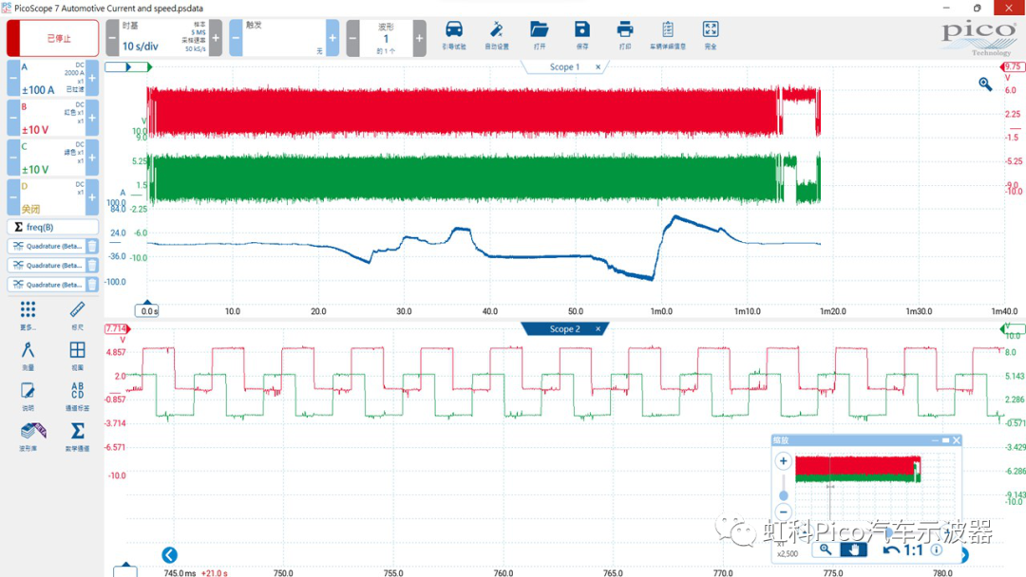Screen dimensions: 1026x577
Task: Open the vehicle details clipboard icon
Action: click(x=668, y=35)
